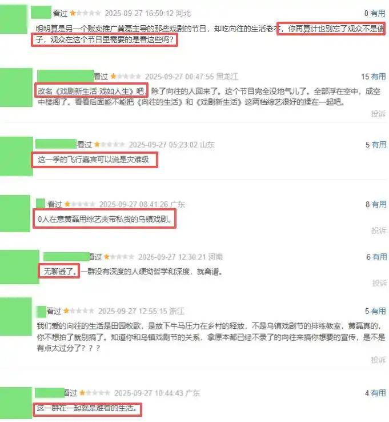This screenshot has height=422, width=389.
Task: Report the 黑龙江 review via 投诉
Action: (x=378, y=114)
